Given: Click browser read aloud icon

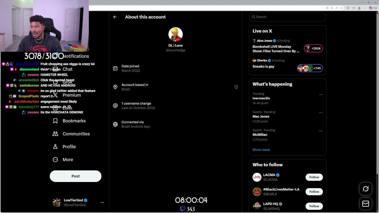Looking at the screenshot, I should pos(337,8).
